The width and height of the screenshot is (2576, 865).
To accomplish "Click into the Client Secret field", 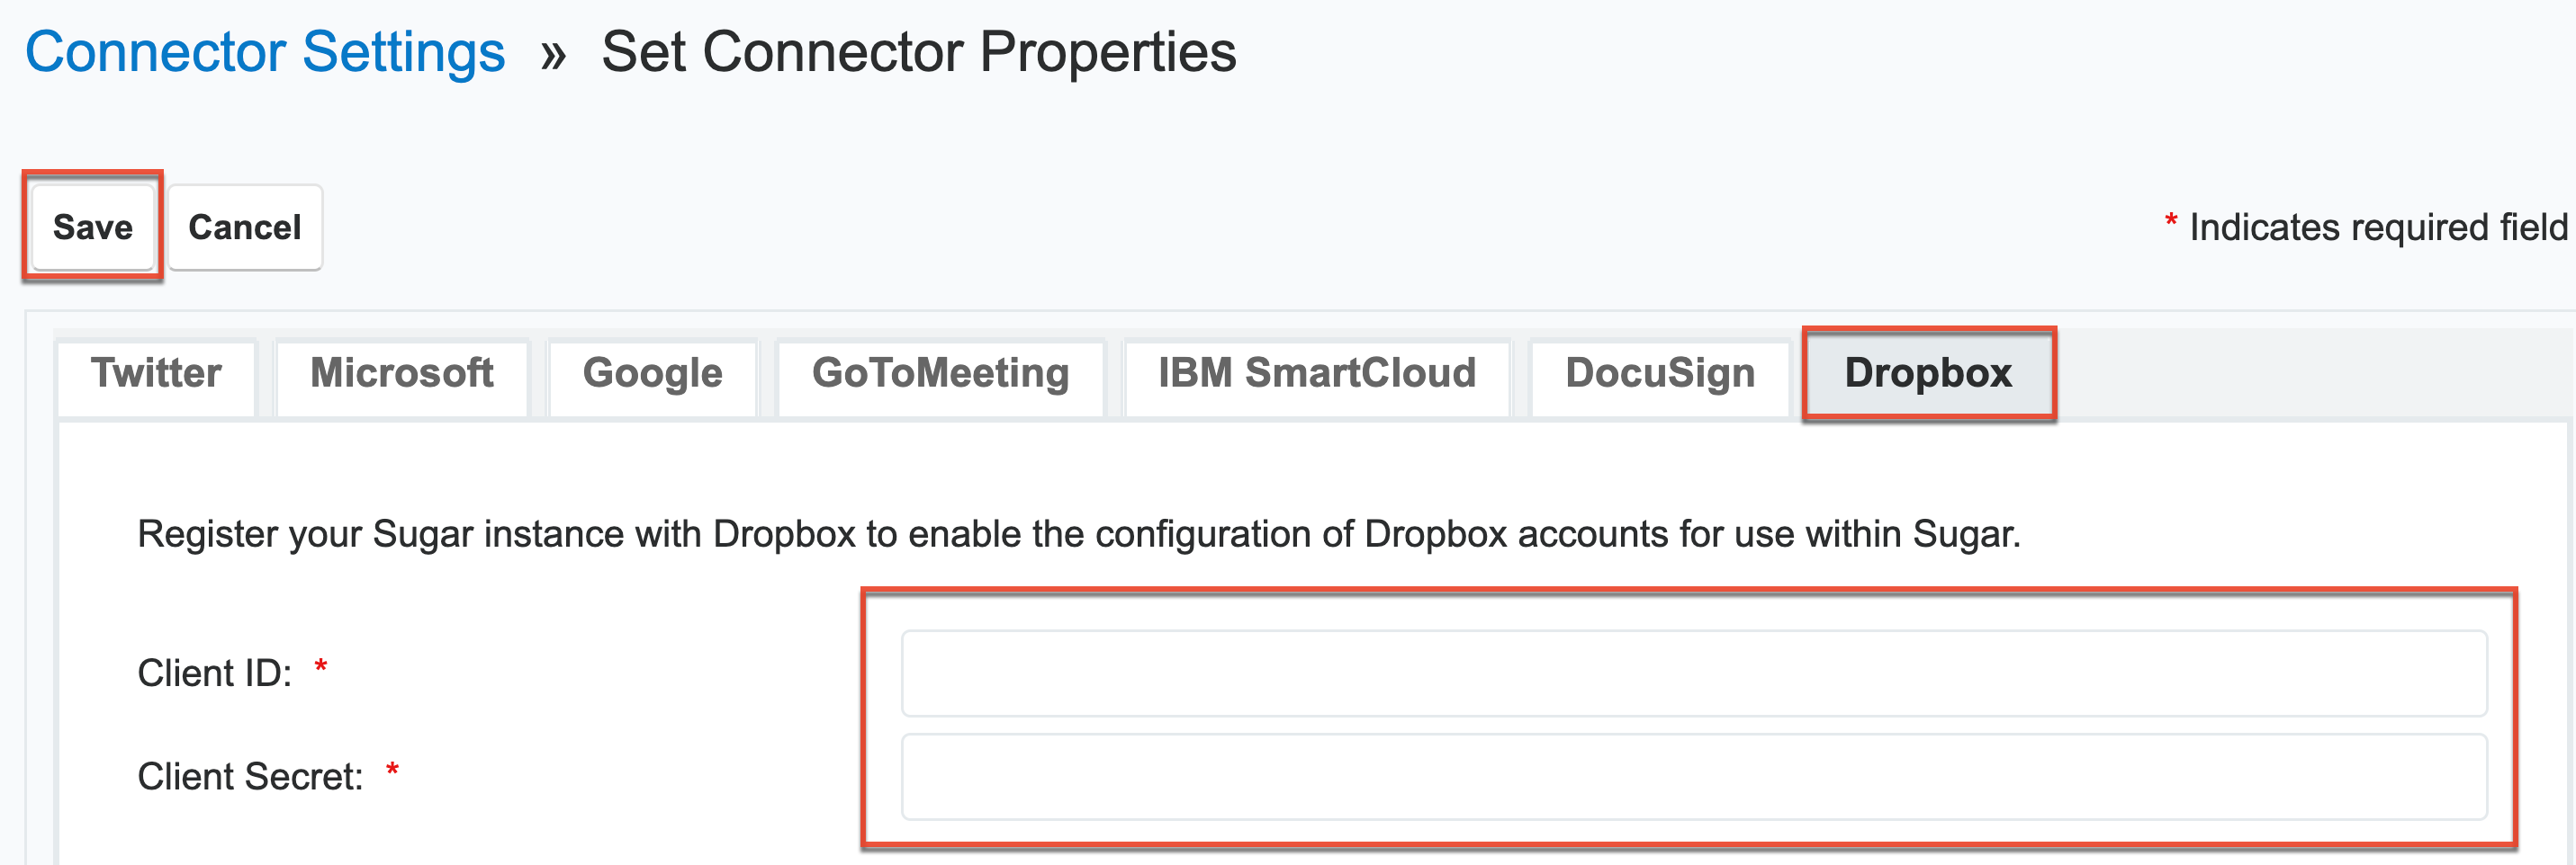I will (x=1693, y=777).
